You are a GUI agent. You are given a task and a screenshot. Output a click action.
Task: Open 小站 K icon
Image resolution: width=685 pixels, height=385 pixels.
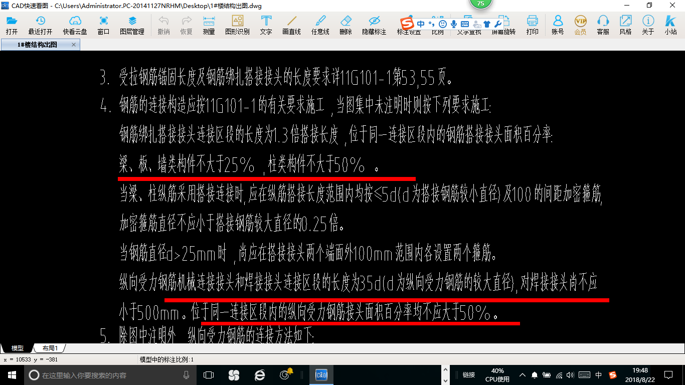point(670,25)
